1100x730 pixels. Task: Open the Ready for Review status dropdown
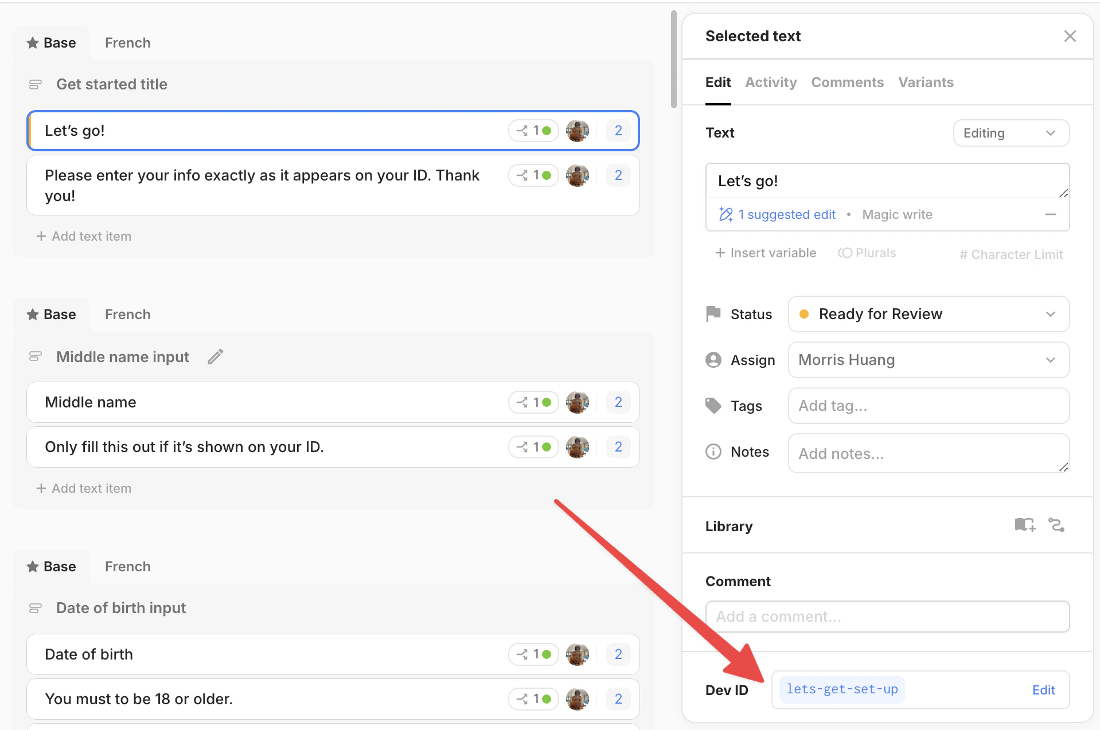tap(929, 314)
